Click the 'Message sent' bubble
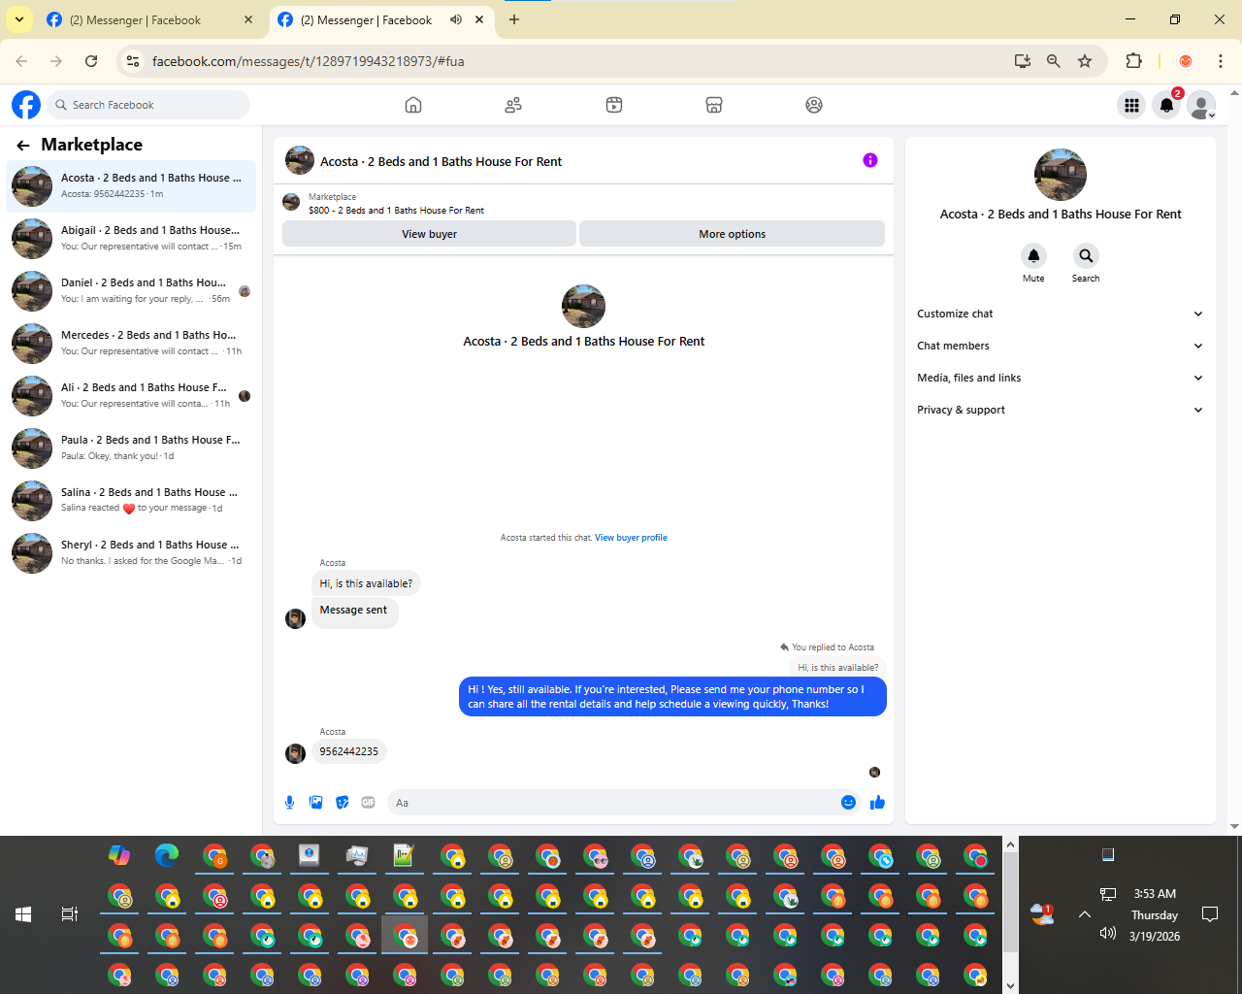This screenshot has height=994, width=1242. point(353,611)
